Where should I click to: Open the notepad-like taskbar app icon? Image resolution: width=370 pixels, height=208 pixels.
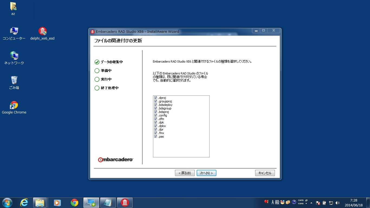tap(108, 203)
